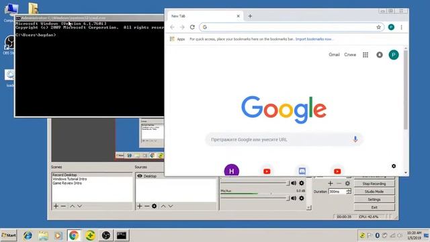Open the Google apps grid
The width and height of the screenshot is (430, 242).
pyautogui.click(x=365, y=55)
